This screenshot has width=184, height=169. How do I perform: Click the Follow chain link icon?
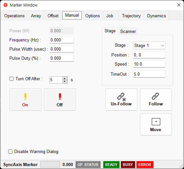pyautogui.click(x=155, y=96)
